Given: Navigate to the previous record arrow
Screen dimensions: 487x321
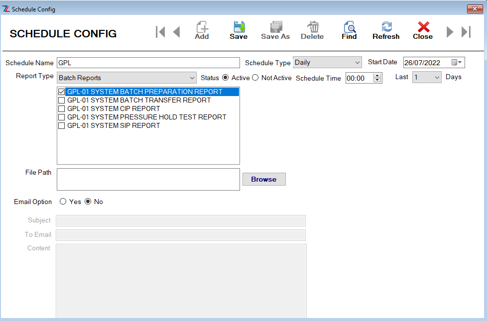Looking at the screenshot, I should click(176, 32).
